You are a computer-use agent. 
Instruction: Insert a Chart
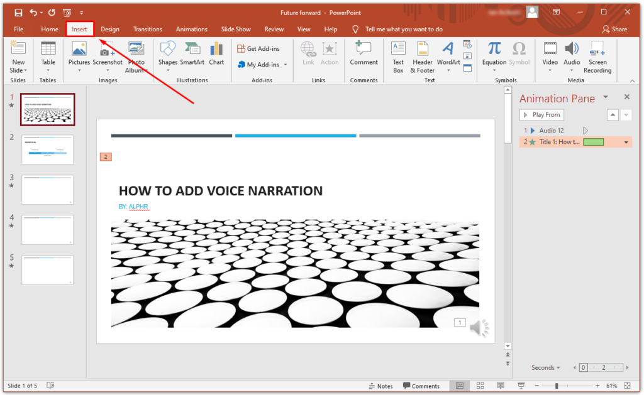tap(216, 54)
